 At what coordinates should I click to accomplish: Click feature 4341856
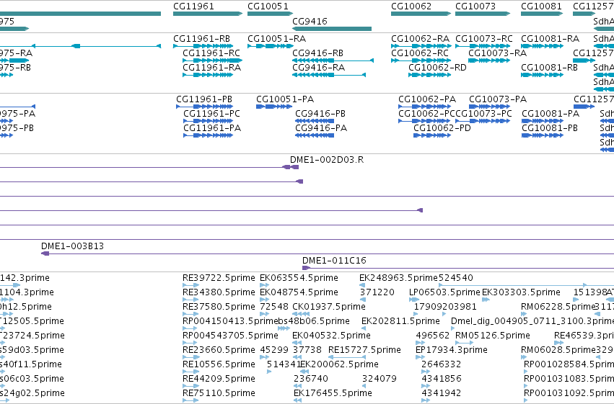(442, 379)
